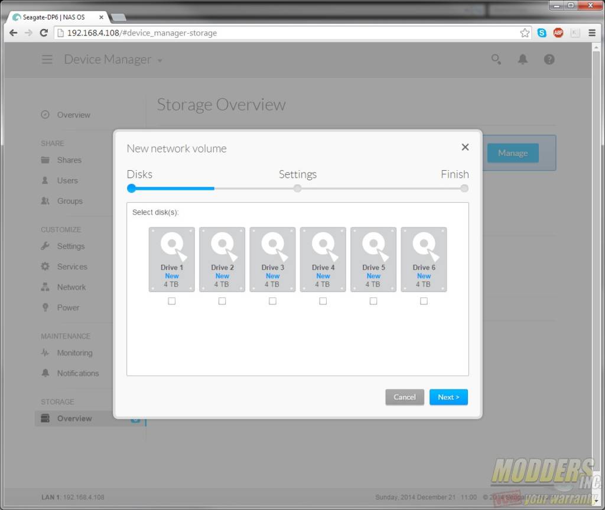Image resolution: width=605 pixels, height=510 pixels.
Task: Click the browser address bar
Action: tap(284, 33)
